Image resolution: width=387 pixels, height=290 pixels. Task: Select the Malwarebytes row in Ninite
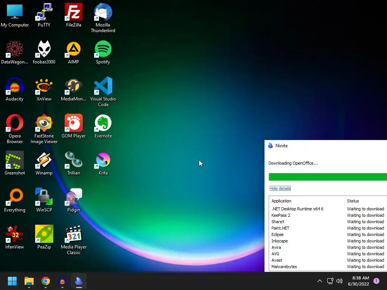point(328,267)
